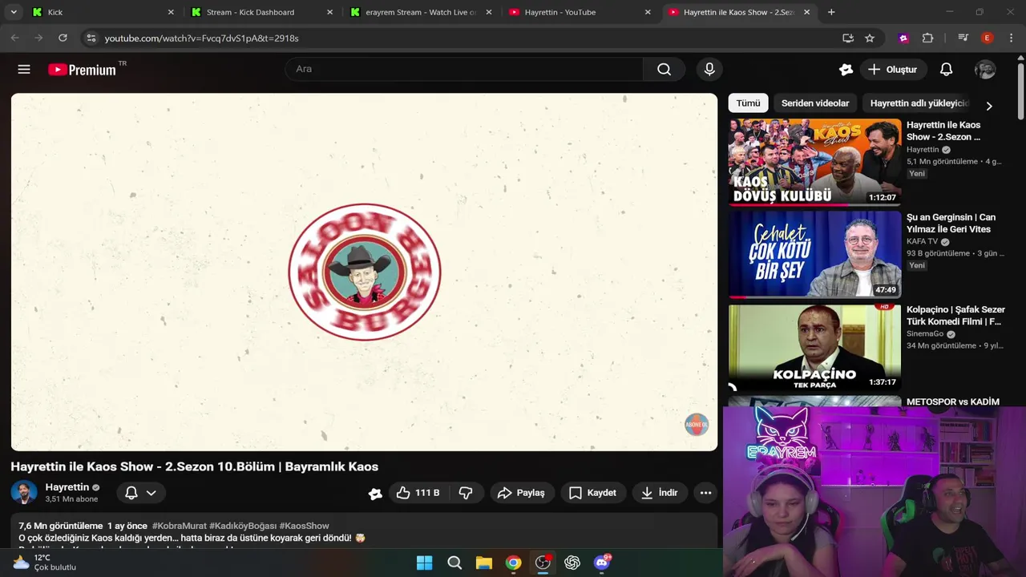This screenshot has width=1026, height=577.
Task: Open the #KaosShow hashtag
Action: tap(305, 526)
